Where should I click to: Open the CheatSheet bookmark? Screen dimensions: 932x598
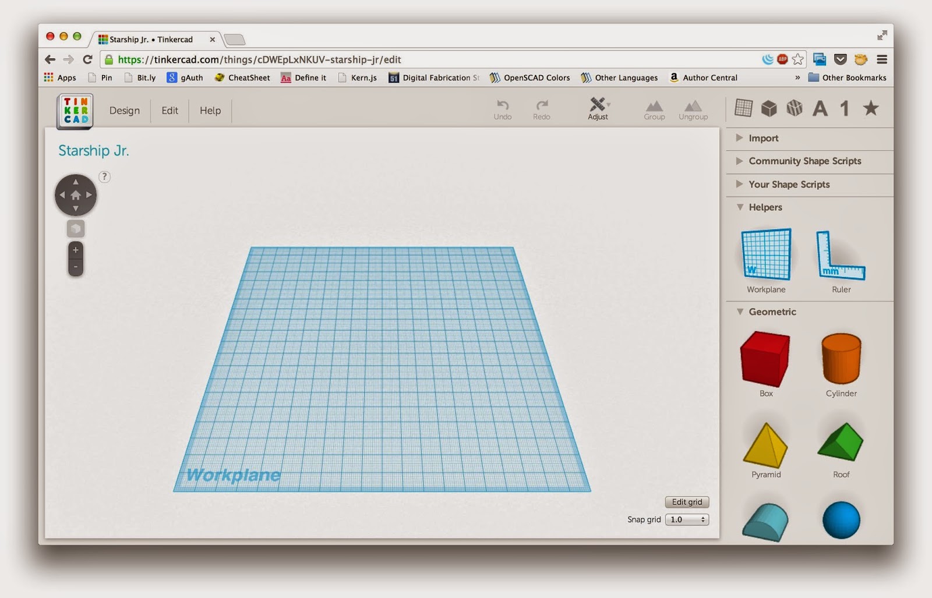[242, 77]
